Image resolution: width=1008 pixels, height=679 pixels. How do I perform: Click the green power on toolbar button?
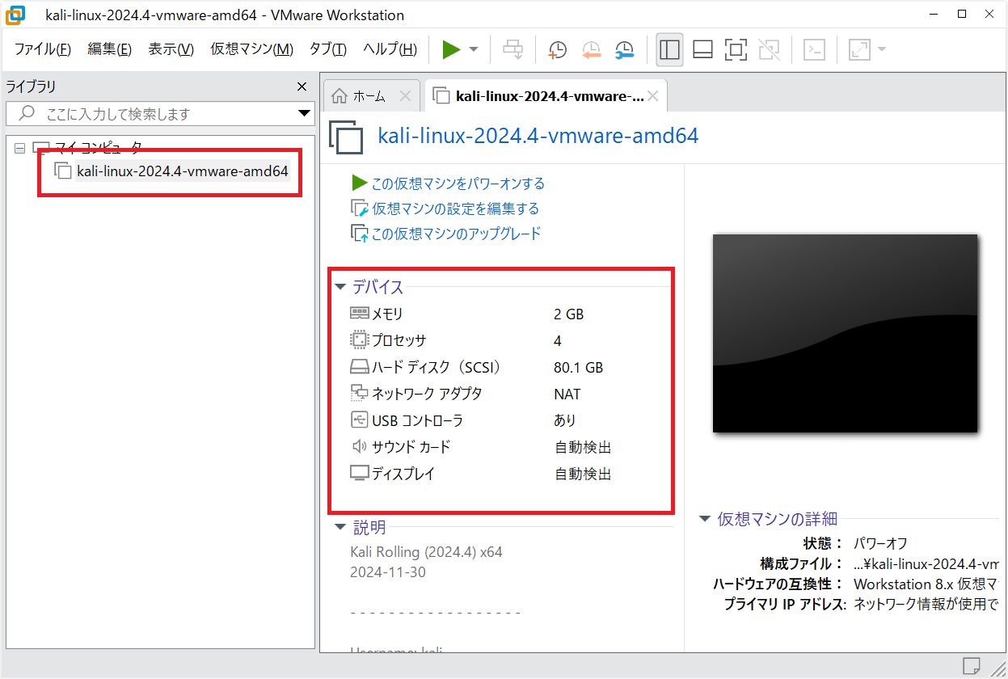click(x=451, y=49)
